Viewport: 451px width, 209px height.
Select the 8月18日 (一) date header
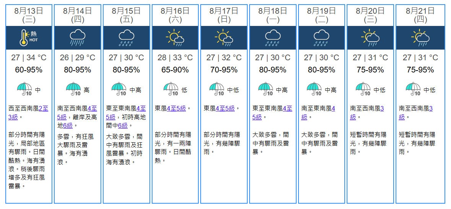coord(273,15)
